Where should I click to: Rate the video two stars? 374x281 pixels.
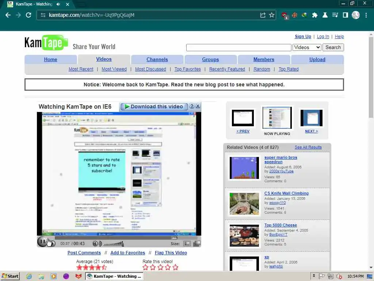(x=153, y=267)
